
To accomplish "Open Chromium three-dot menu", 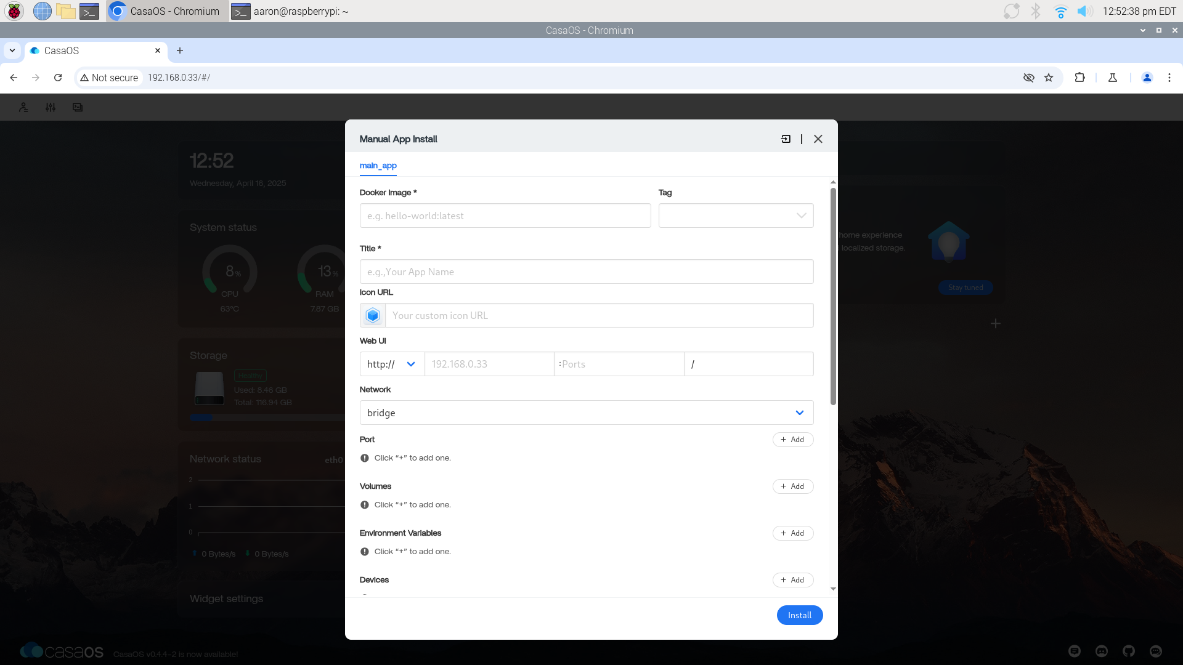I will click(1169, 78).
